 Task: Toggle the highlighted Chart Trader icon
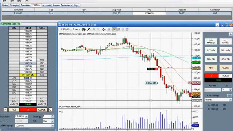pyautogui.click(x=114, y=29)
